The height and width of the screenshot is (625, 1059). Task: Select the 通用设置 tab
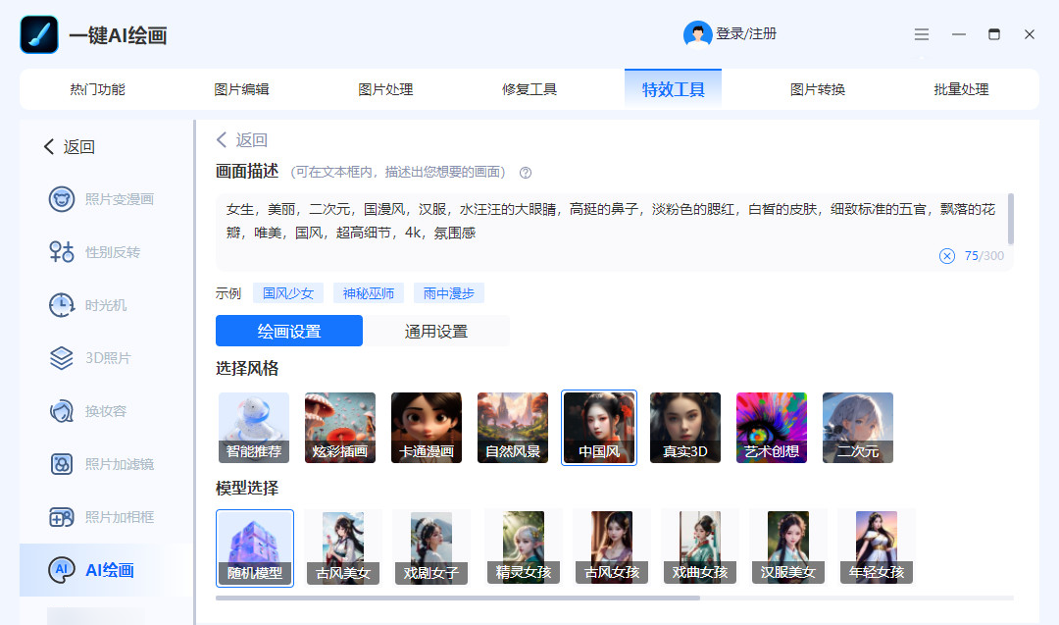click(436, 331)
